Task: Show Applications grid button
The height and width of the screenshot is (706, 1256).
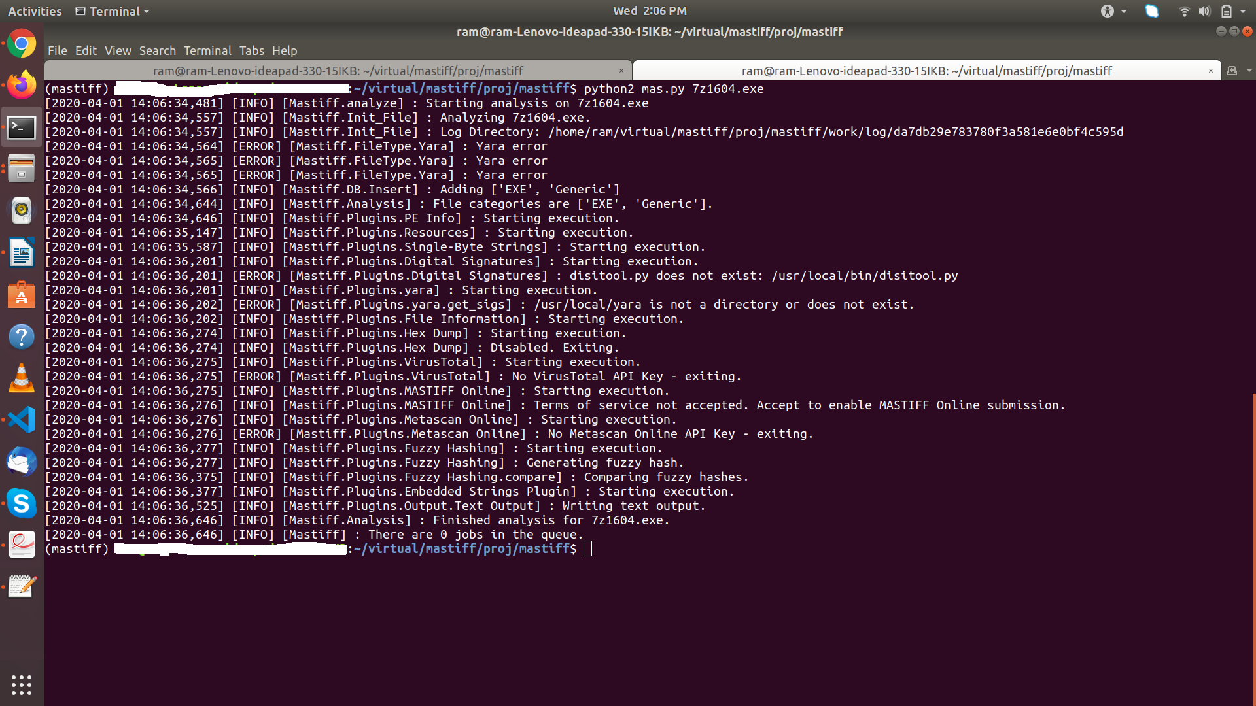Action: tap(22, 684)
